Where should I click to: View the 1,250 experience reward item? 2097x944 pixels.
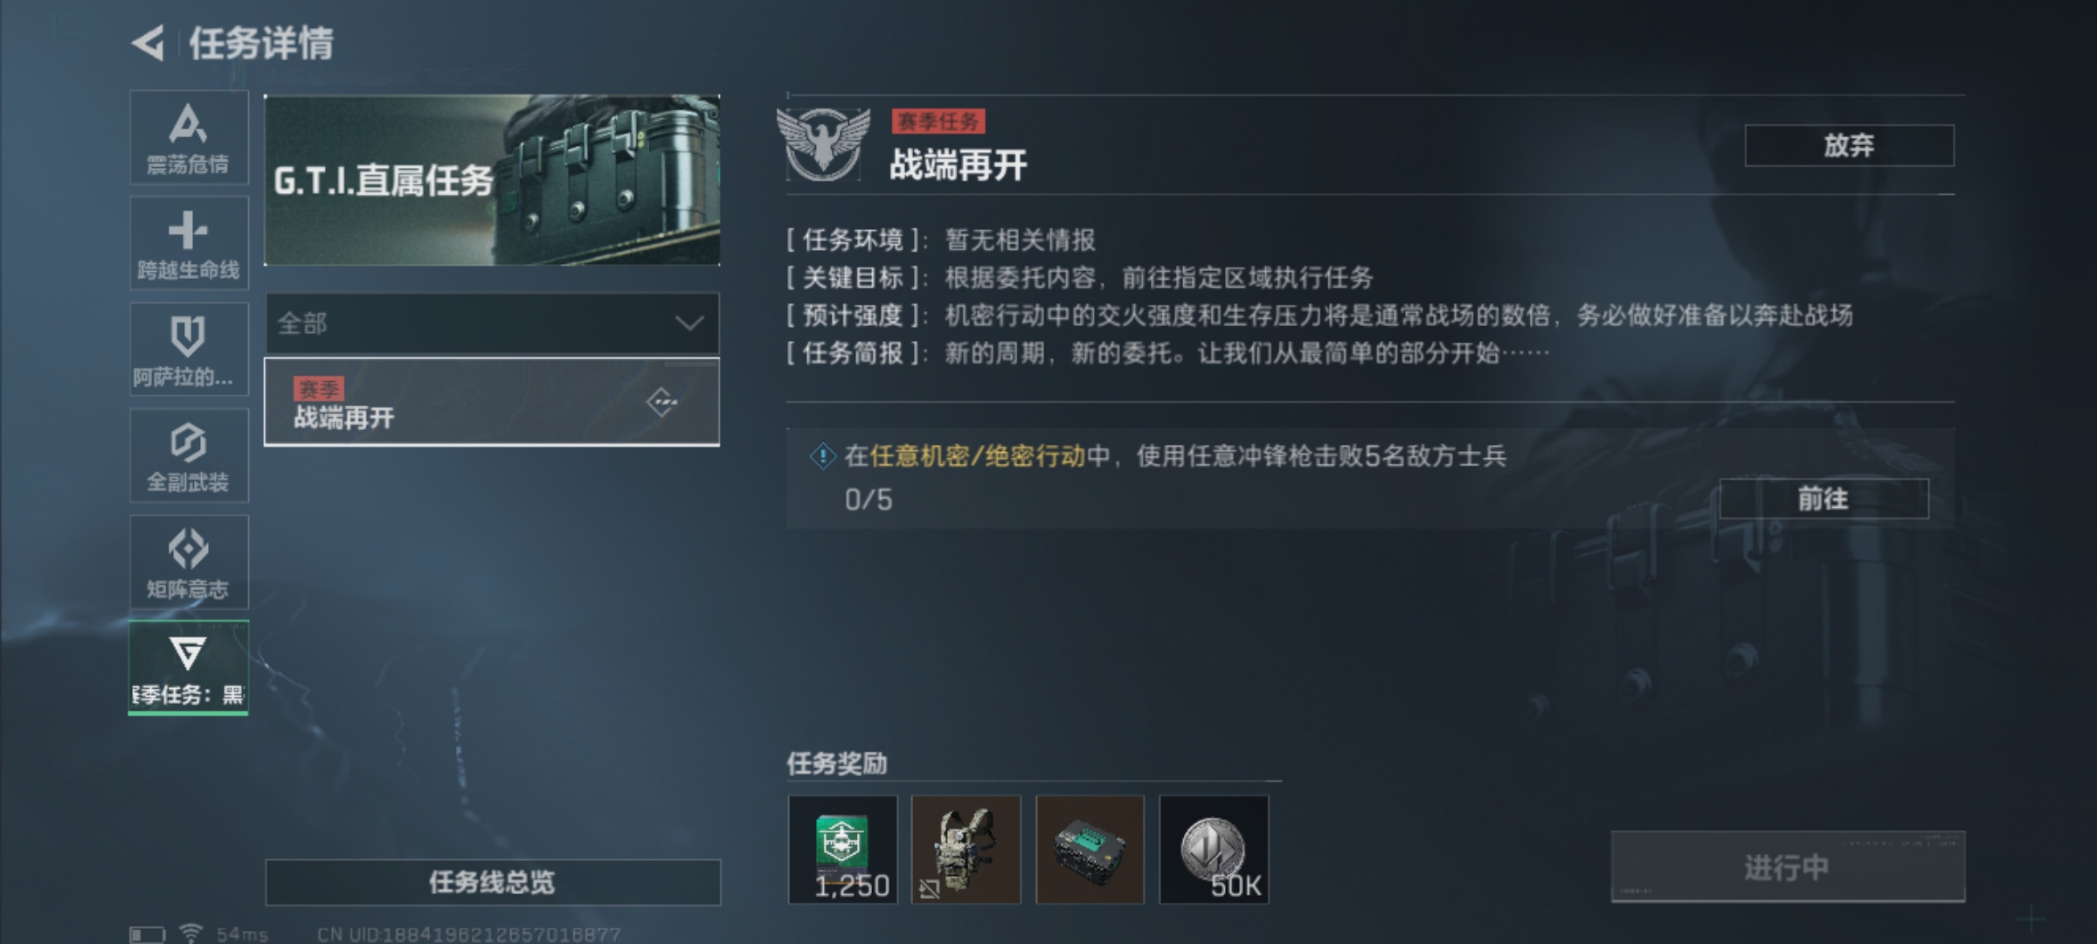(843, 849)
